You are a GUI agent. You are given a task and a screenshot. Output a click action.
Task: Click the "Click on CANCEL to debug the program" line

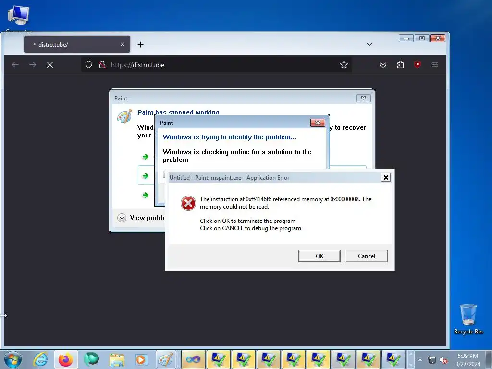(x=250, y=228)
